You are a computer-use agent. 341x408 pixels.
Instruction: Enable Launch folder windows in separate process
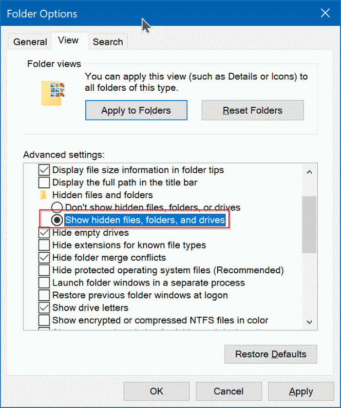pyautogui.click(x=44, y=283)
